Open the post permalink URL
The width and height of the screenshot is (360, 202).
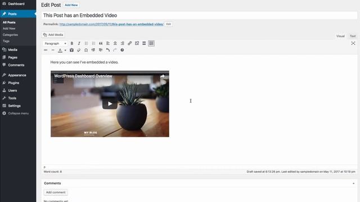pos(111,24)
